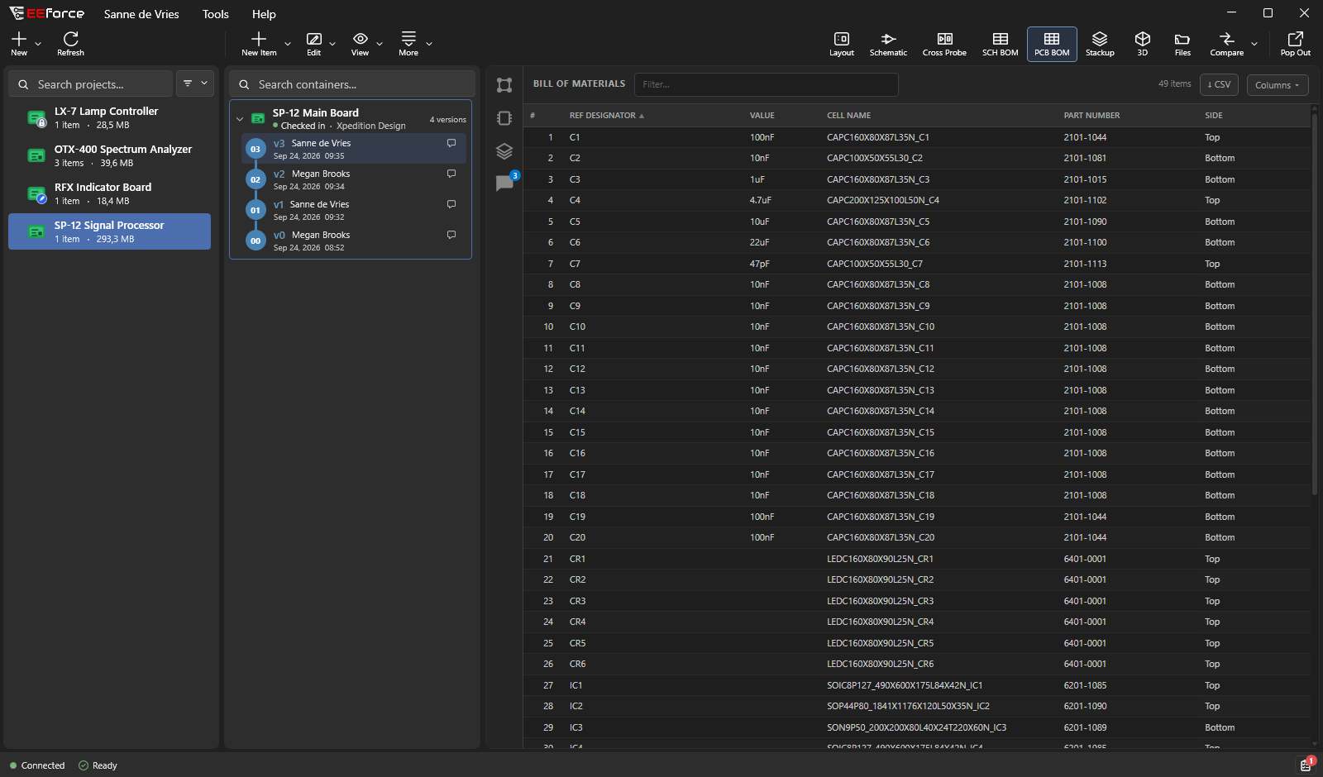Open notifications icon in status bar
1323x777 pixels.
1306,765
